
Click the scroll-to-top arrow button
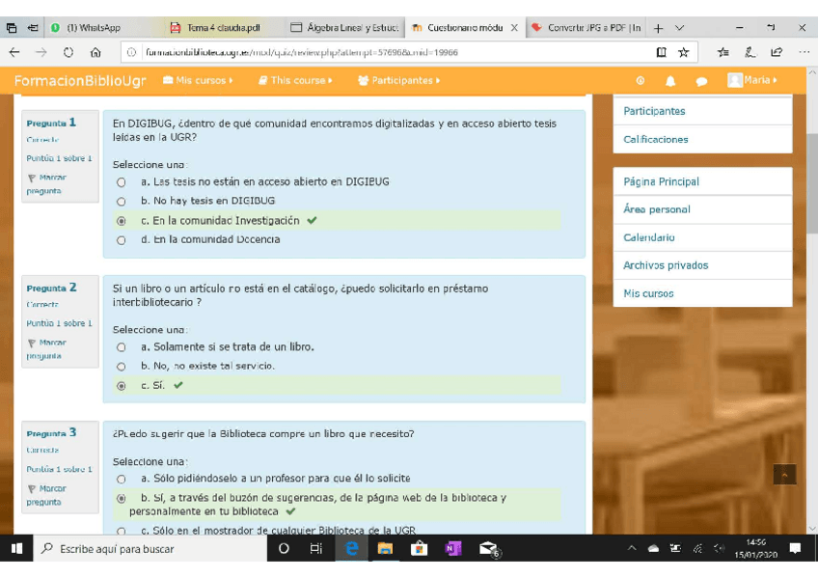(x=784, y=474)
